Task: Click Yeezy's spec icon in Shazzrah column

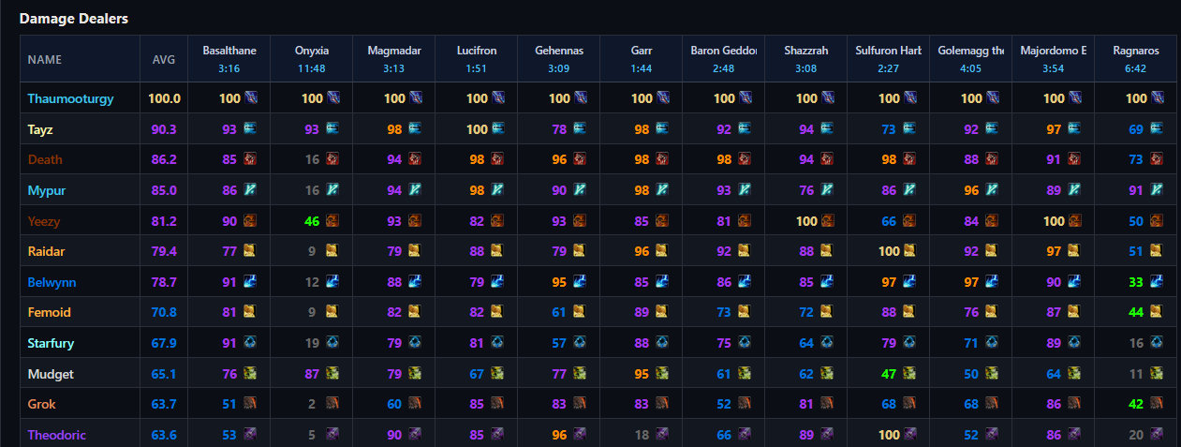Action: 827,221
